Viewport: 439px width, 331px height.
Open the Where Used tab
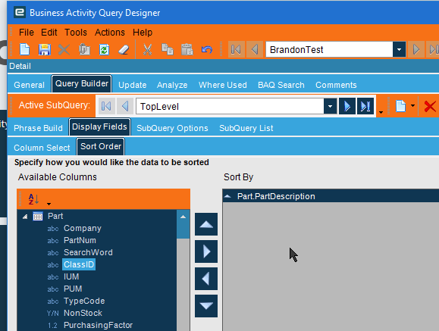click(x=223, y=85)
